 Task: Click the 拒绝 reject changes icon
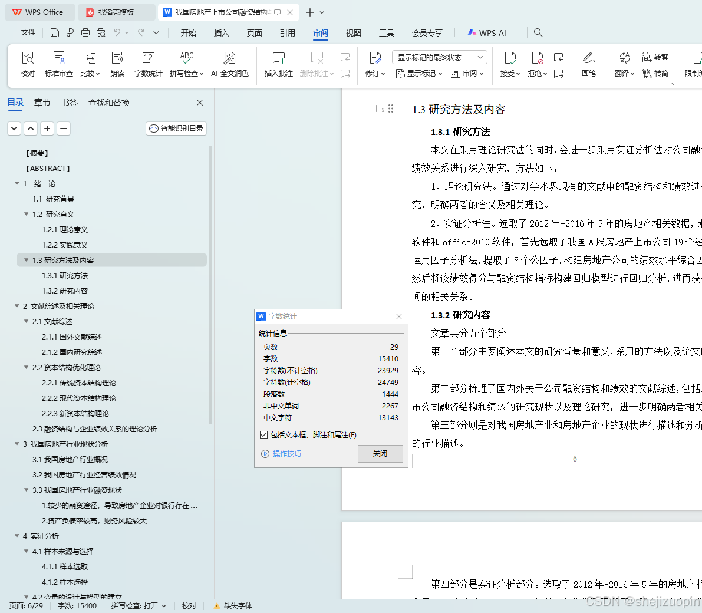click(537, 58)
